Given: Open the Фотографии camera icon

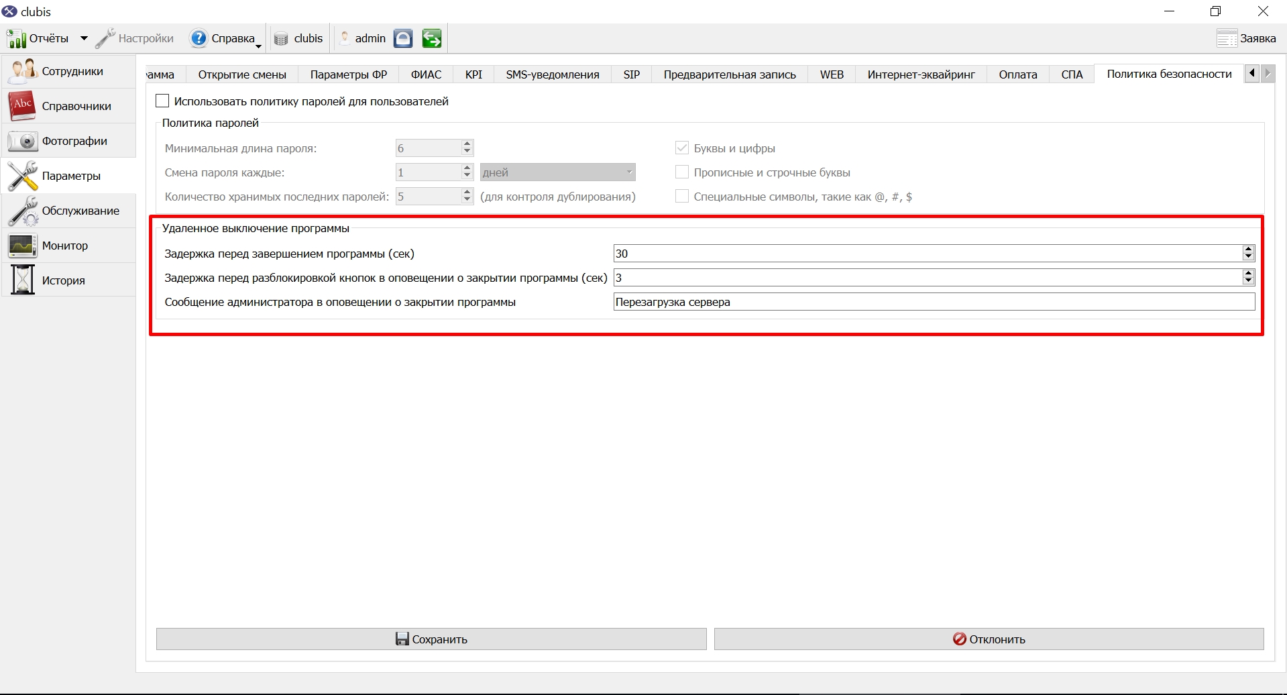Looking at the screenshot, I should point(23,141).
